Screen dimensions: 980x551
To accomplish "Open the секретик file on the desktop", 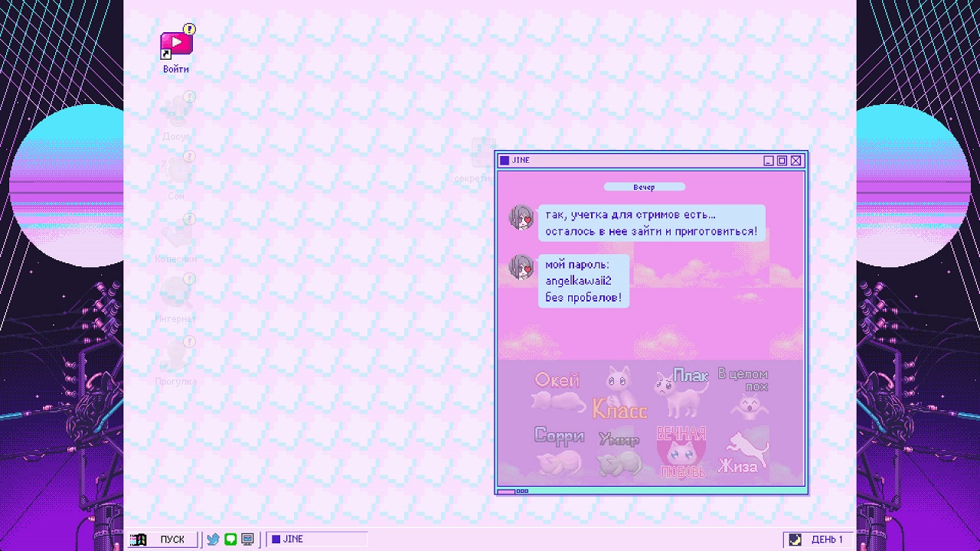I will tap(484, 153).
